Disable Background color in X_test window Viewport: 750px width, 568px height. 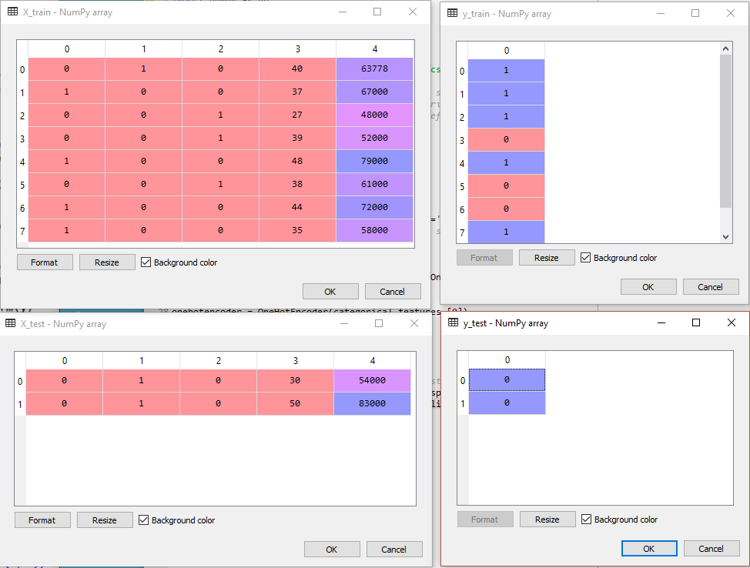tap(144, 520)
